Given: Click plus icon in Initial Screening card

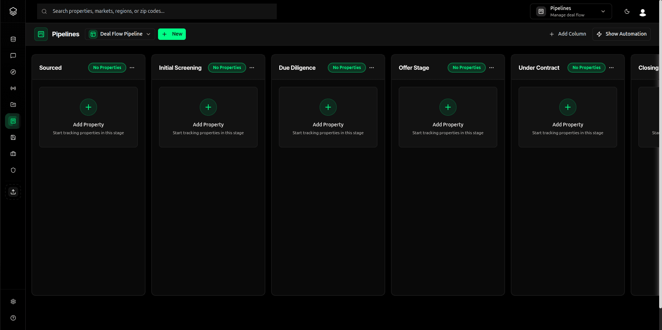Looking at the screenshot, I should tap(208, 107).
